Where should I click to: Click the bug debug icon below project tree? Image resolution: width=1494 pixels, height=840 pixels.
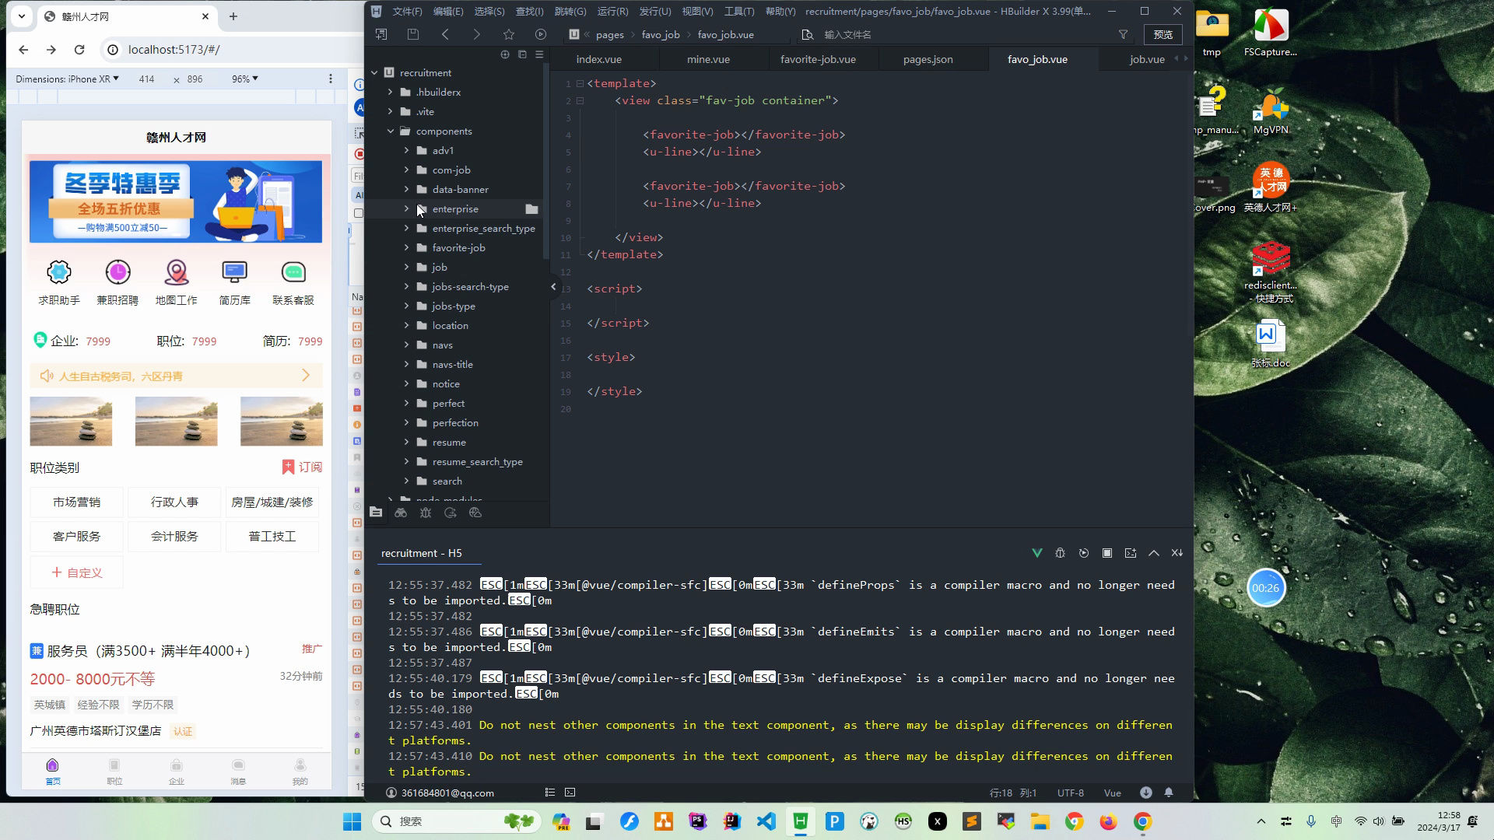tap(426, 513)
